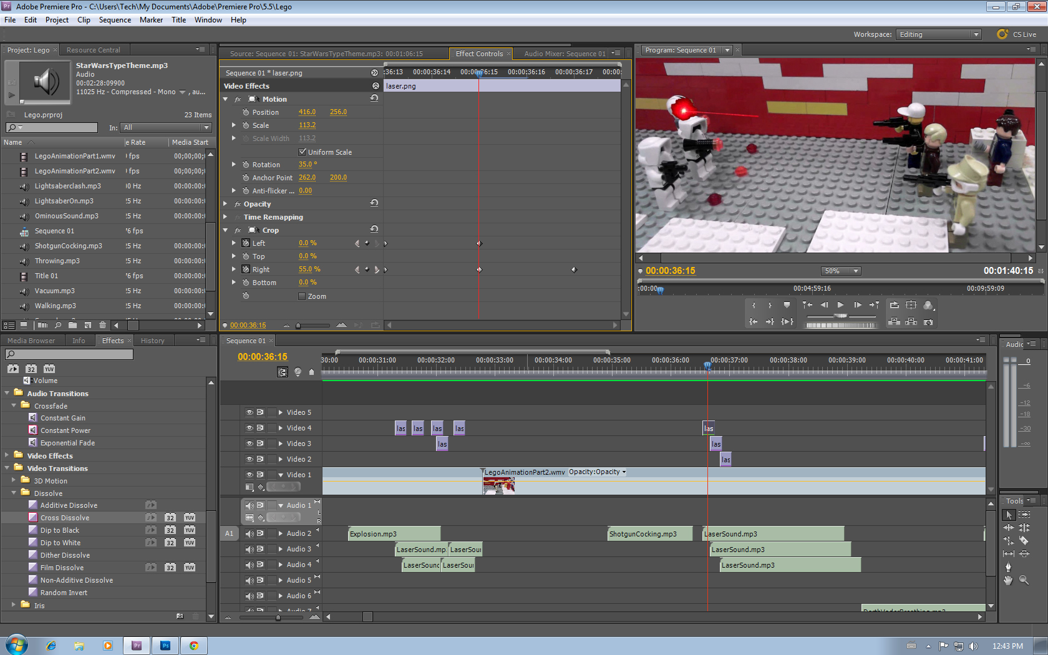Open the Workspace Editing dropdown
Screen dimensions: 1048x655
pyautogui.click(x=938, y=34)
